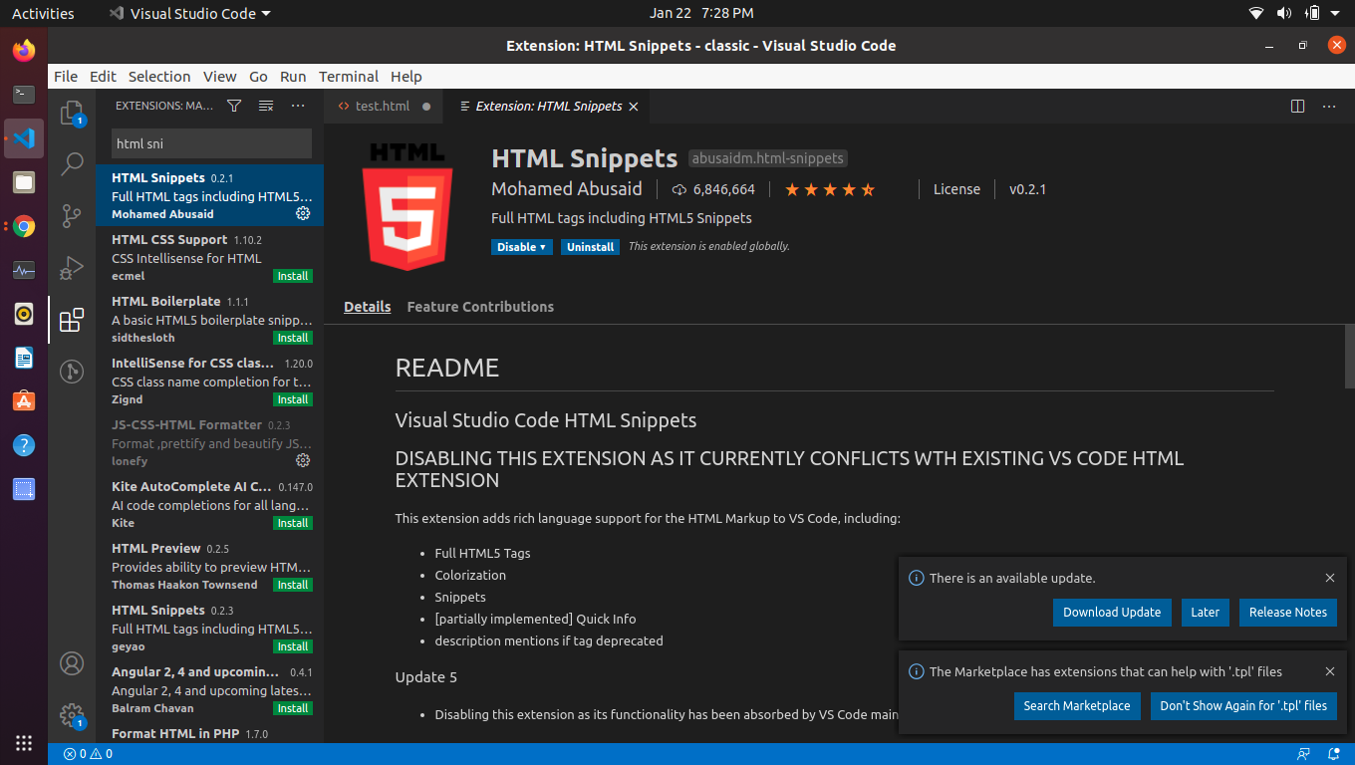Install the HTML Preview extension
Image resolution: width=1355 pixels, height=765 pixels.
click(x=293, y=585)
